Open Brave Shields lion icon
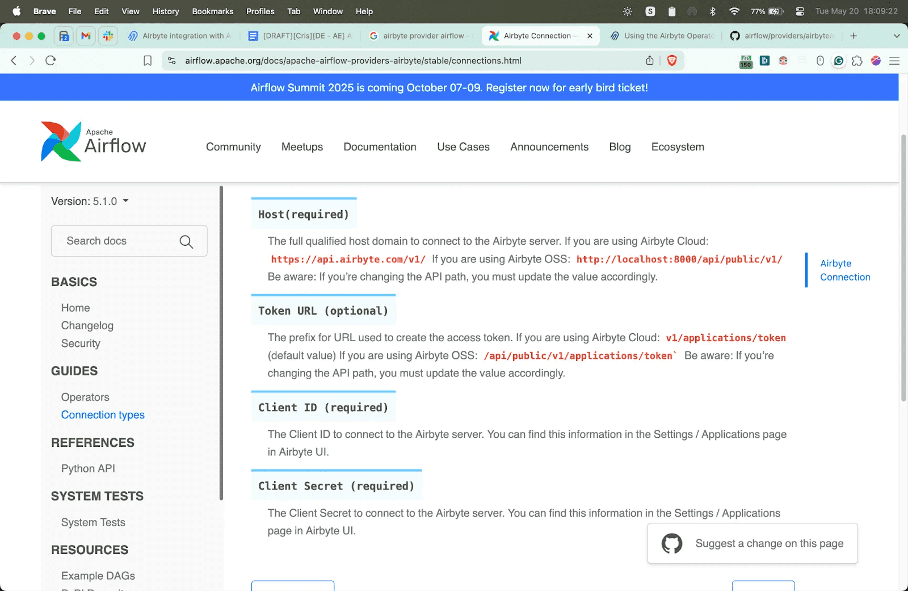The image size is (908, 591). 672,61
